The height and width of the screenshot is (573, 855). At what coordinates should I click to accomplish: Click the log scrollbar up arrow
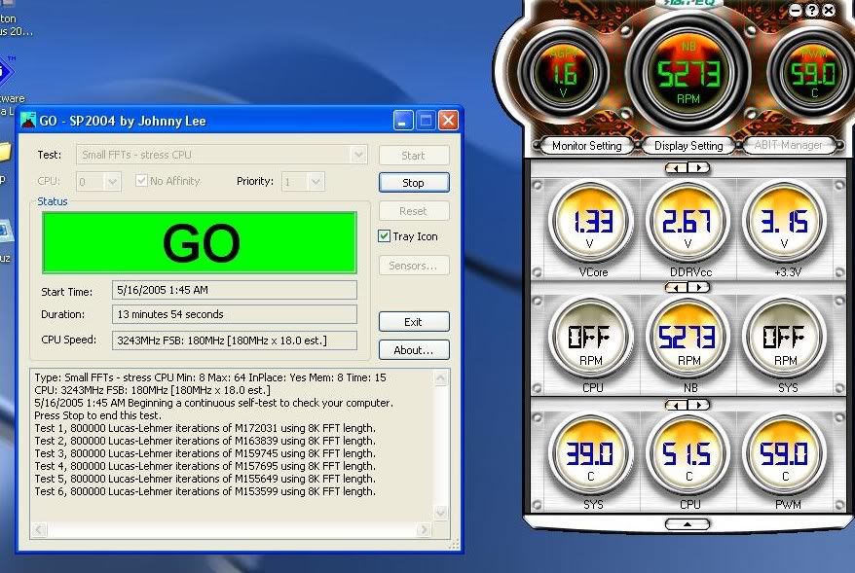441,377
